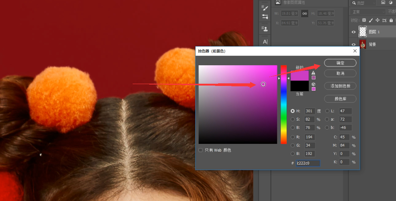Screen dimensions: 396x201
Task: Open the Brush settings panel icon
Action: coord(264,8)
